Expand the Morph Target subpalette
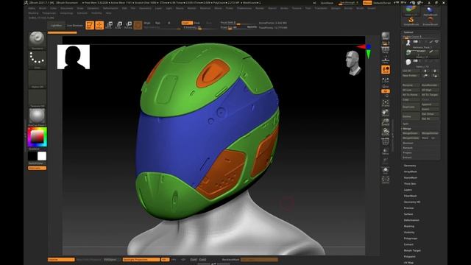Image resolution: width=471 pixels, height=265 pixels. [412, 250]
